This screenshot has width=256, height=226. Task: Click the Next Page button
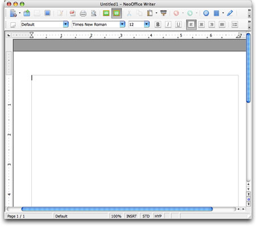coord(249,204)
